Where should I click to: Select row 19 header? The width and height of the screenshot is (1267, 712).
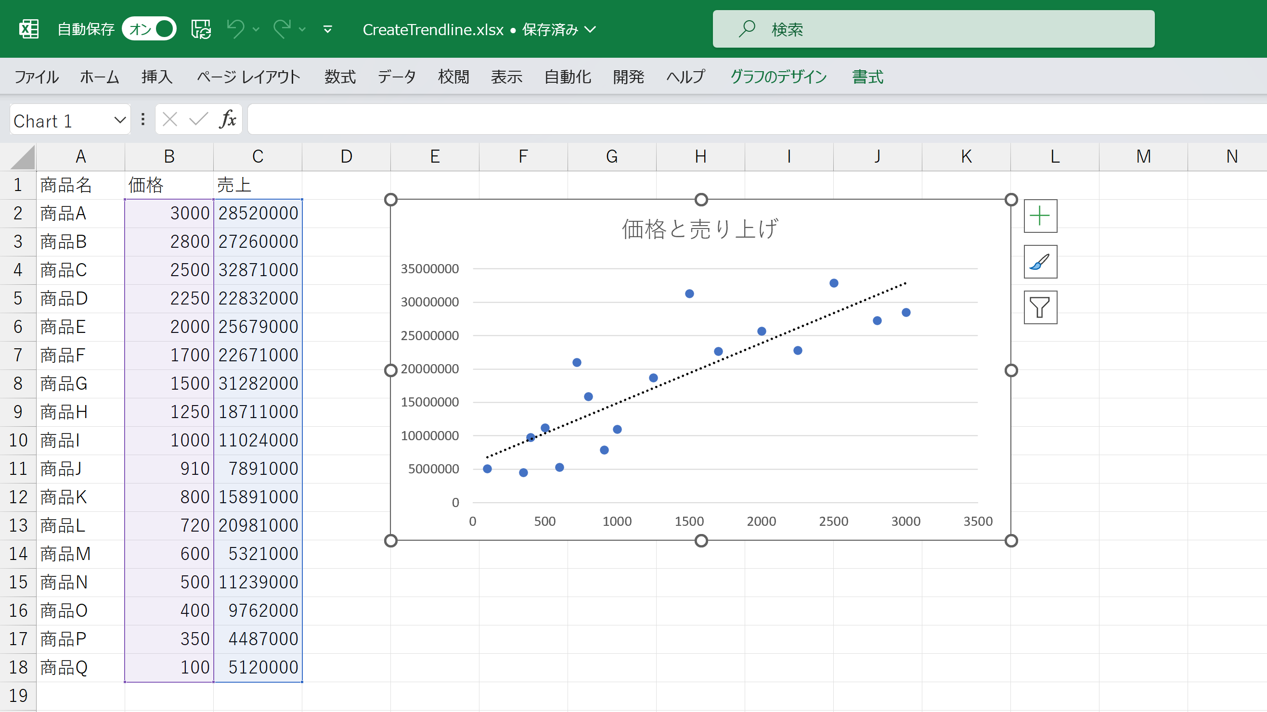point(18,696)
